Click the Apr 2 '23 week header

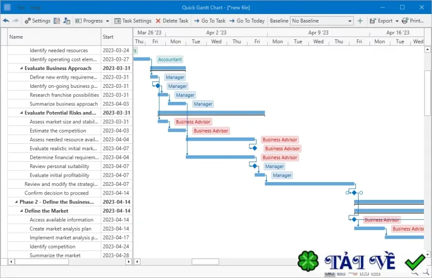217,33
